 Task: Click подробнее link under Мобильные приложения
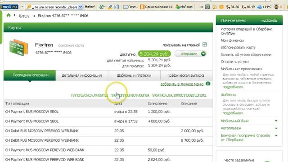(x=233, y=87)
